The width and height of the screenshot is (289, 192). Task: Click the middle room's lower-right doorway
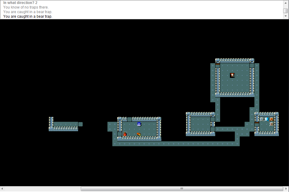[213, 129]
